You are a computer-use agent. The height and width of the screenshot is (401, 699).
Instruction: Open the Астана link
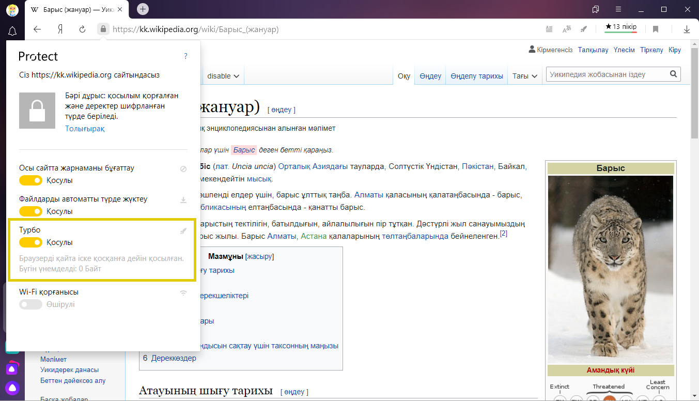click(314, 236)
